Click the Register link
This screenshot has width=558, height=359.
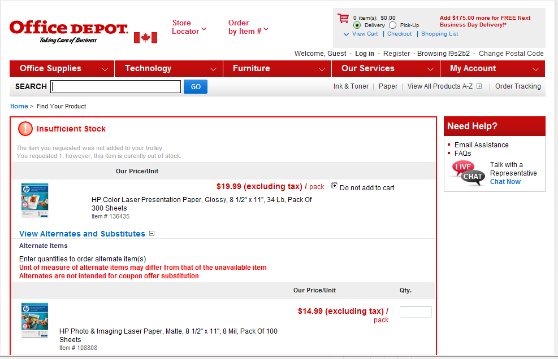point(396,53)
